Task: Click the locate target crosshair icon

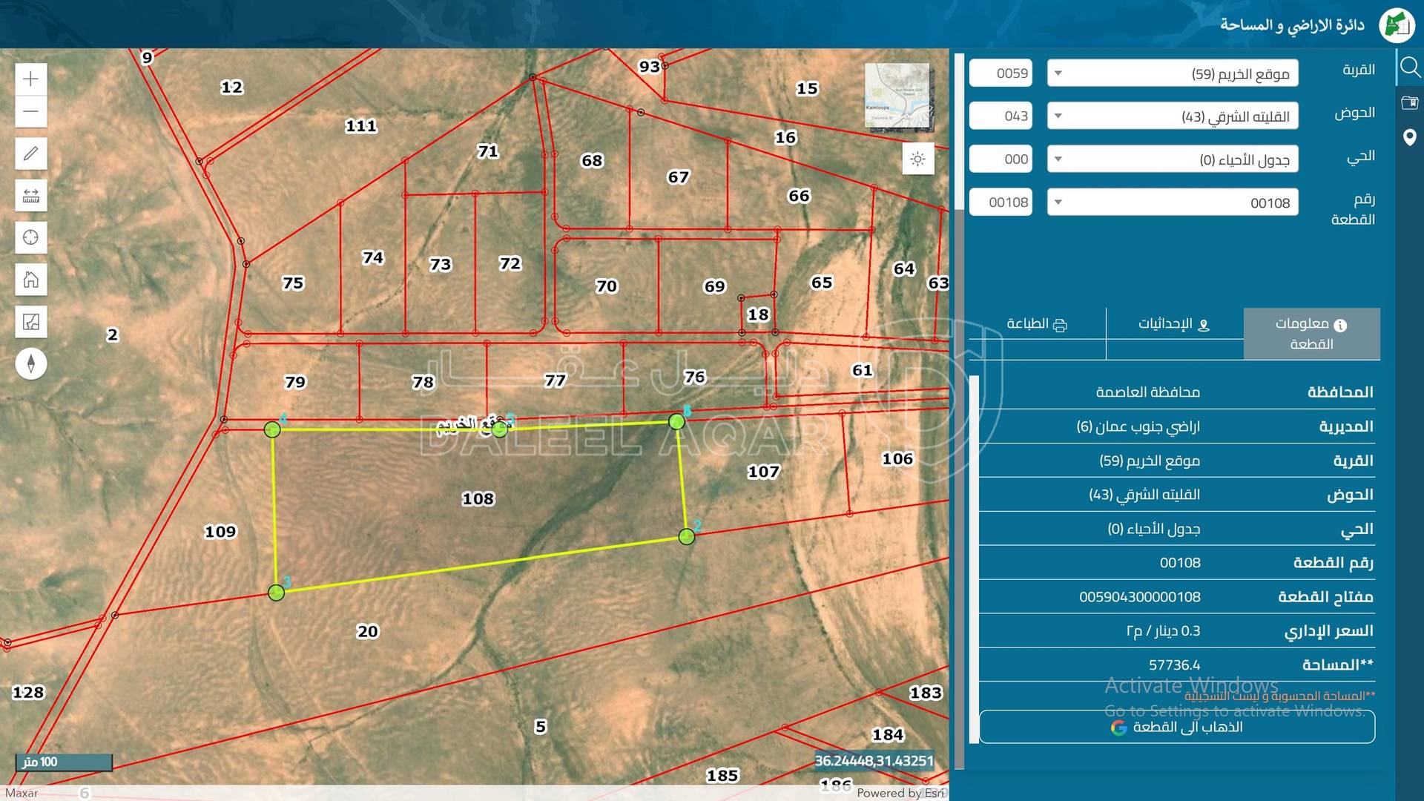Action: [x=30, y=237]
